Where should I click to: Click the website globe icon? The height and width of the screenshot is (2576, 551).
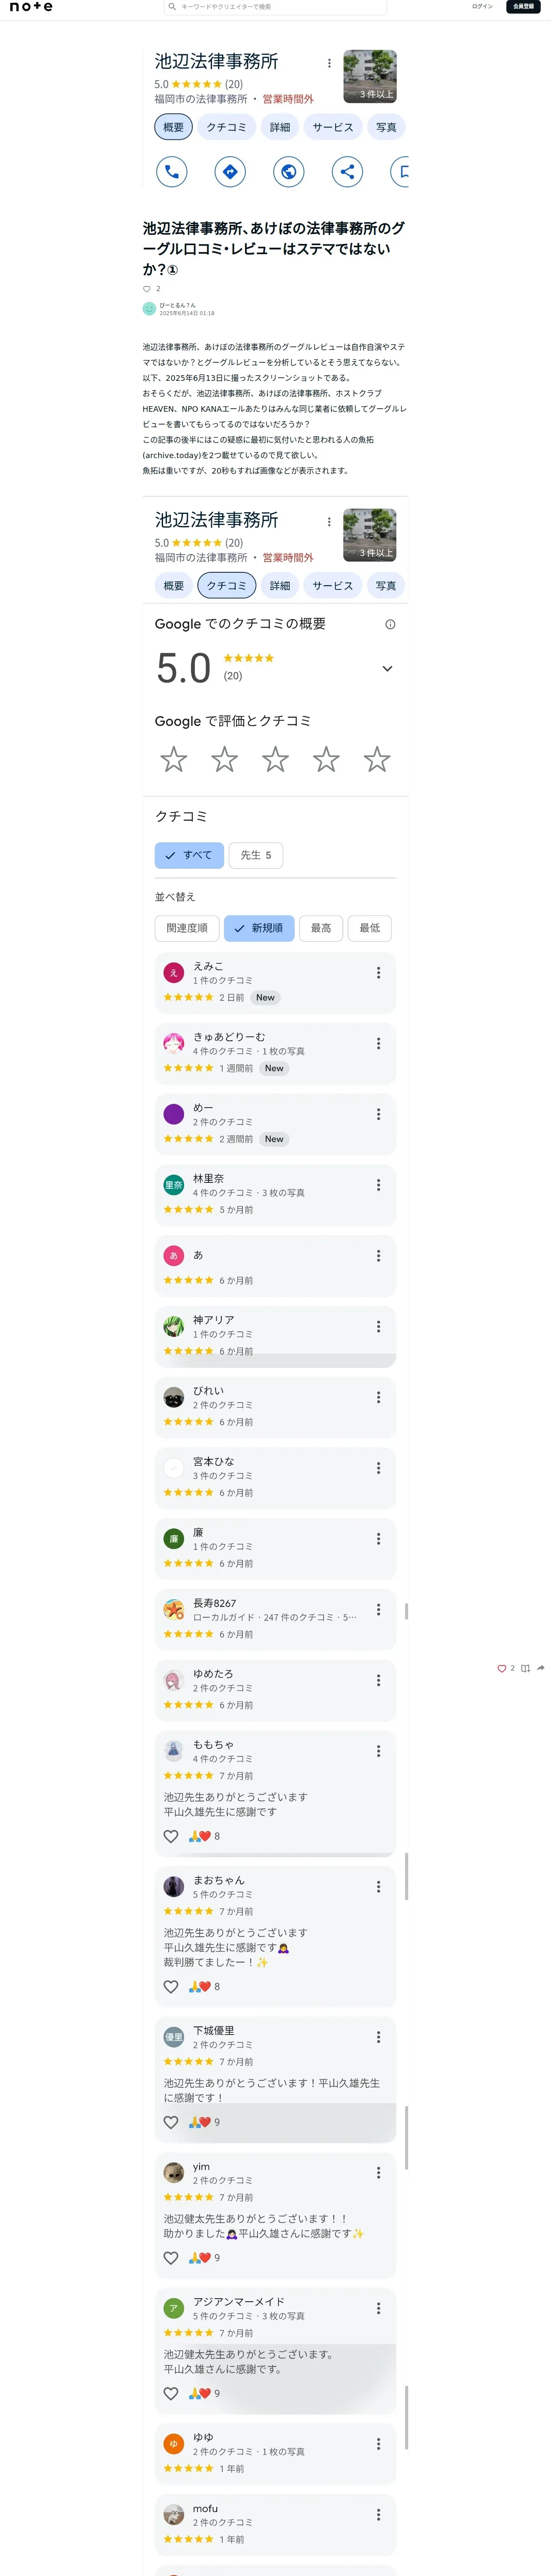289,172
